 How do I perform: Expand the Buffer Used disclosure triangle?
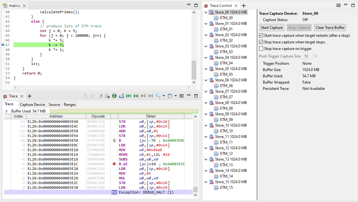click(7, 111)
